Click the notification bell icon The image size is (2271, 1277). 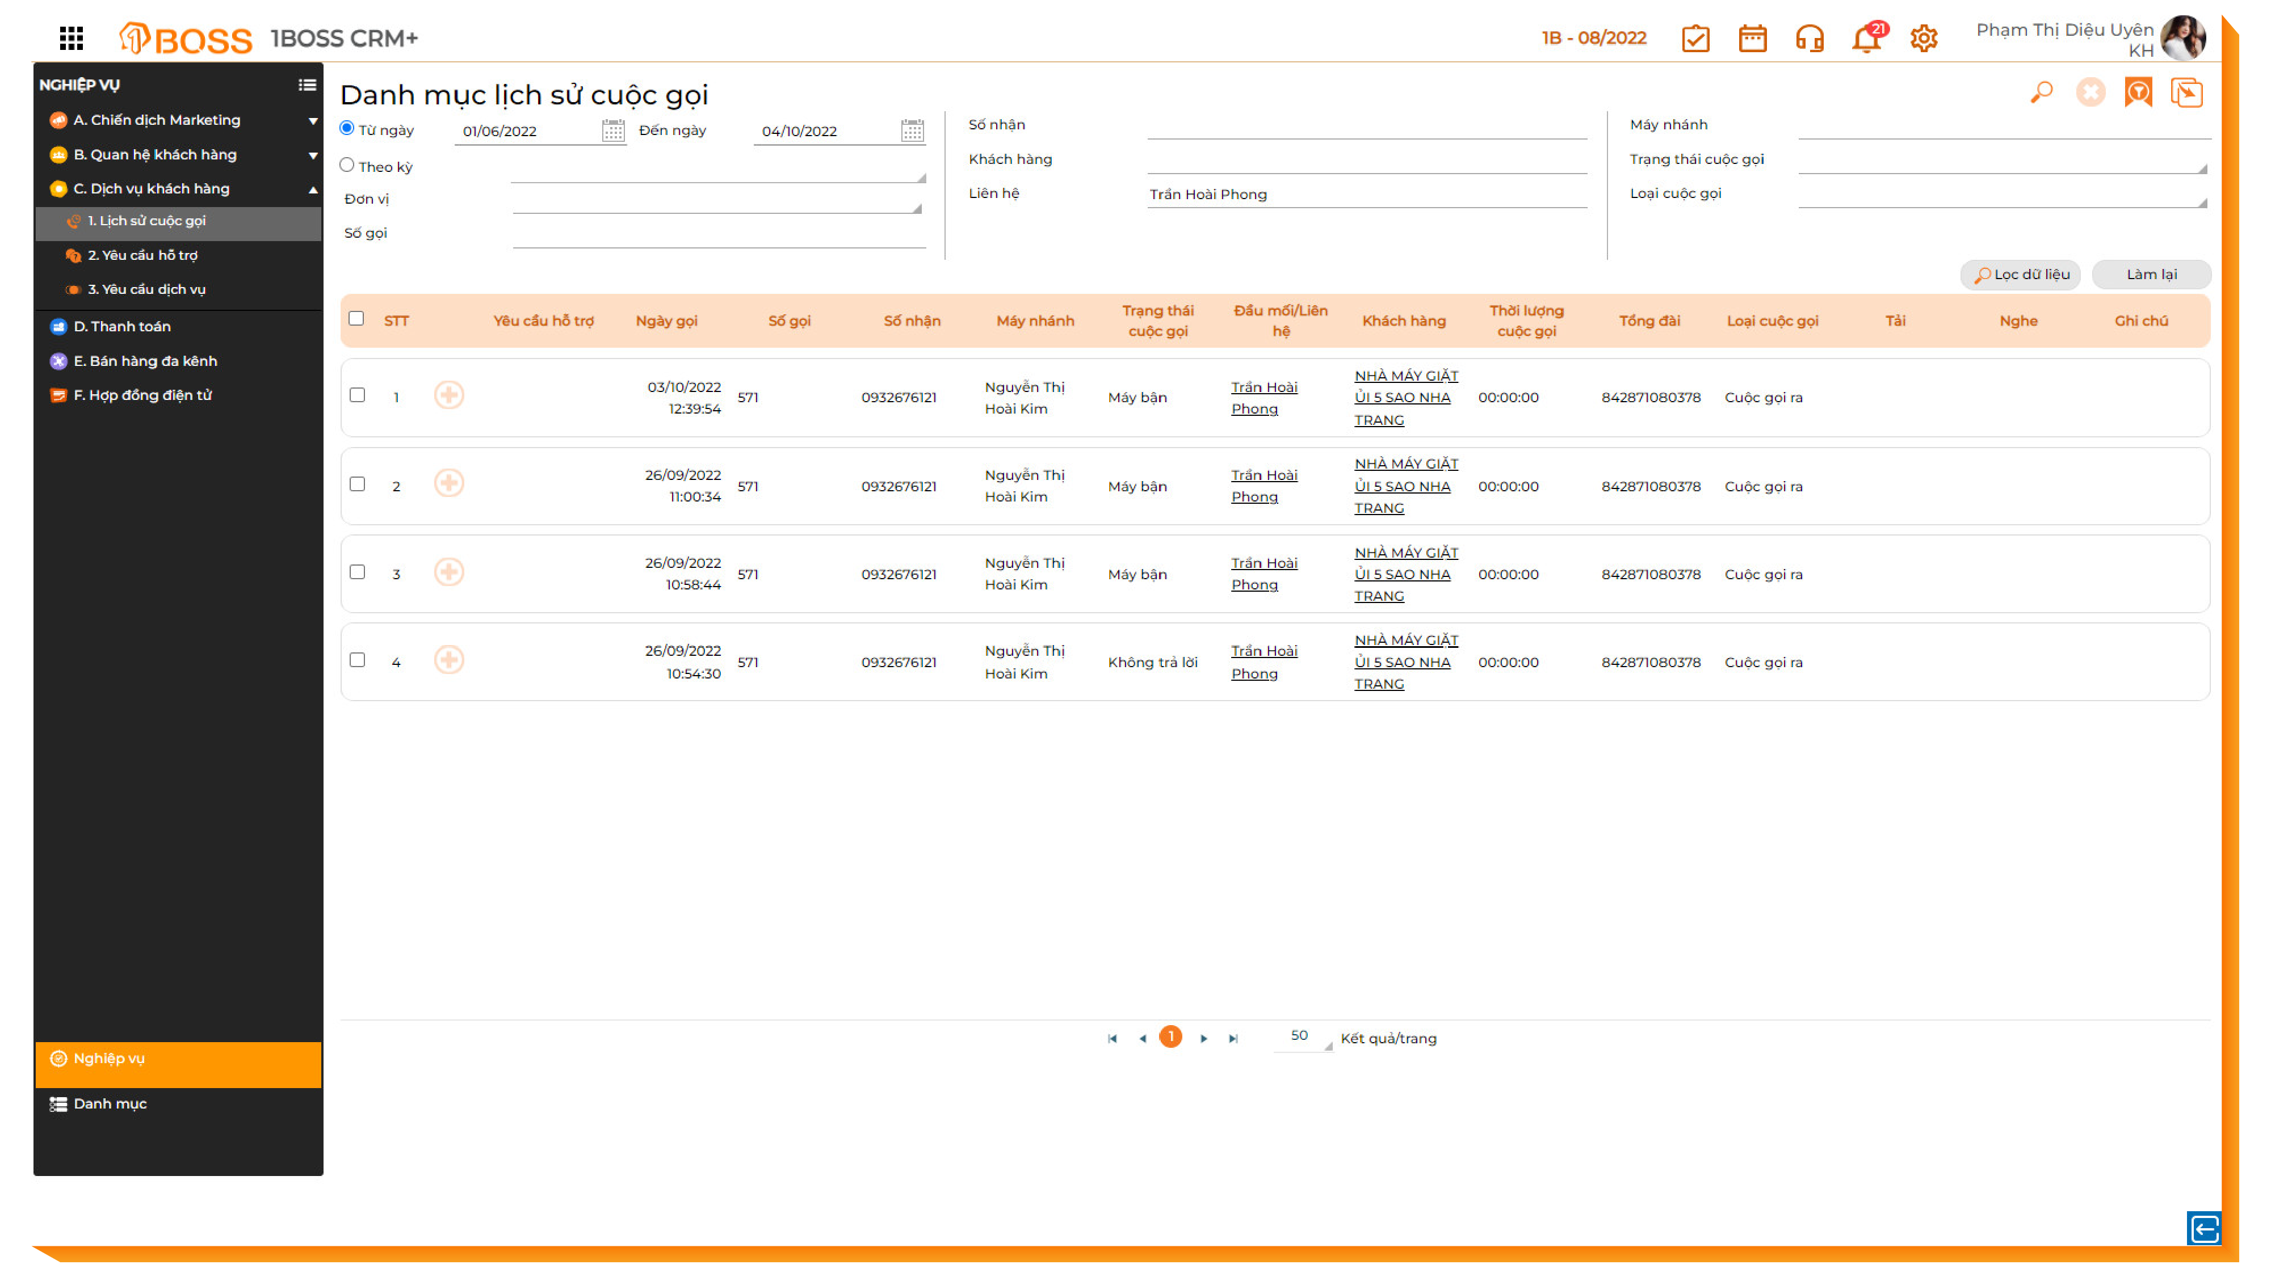pyautogui.click(x=1866, y=39)
